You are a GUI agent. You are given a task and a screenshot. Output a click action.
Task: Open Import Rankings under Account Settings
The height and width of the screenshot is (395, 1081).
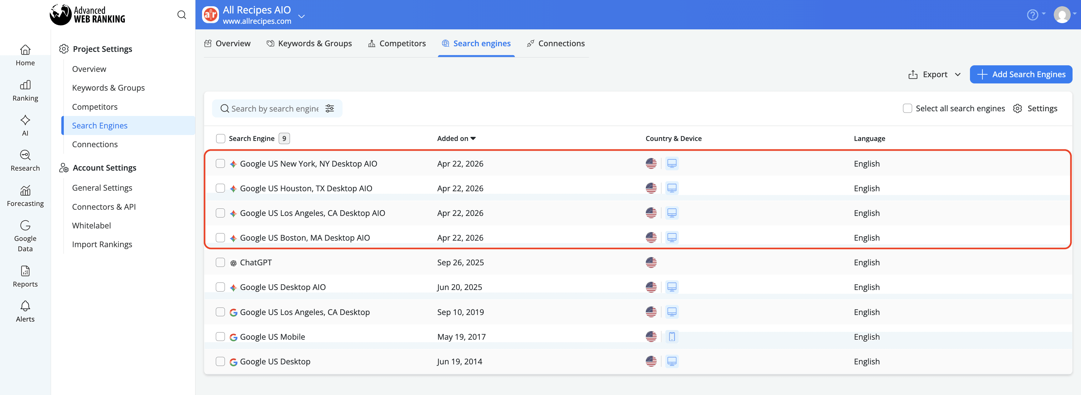click(x=102, y=244)
